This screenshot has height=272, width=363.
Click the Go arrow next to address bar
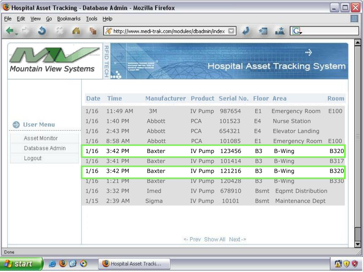click(x=246, y=31)
